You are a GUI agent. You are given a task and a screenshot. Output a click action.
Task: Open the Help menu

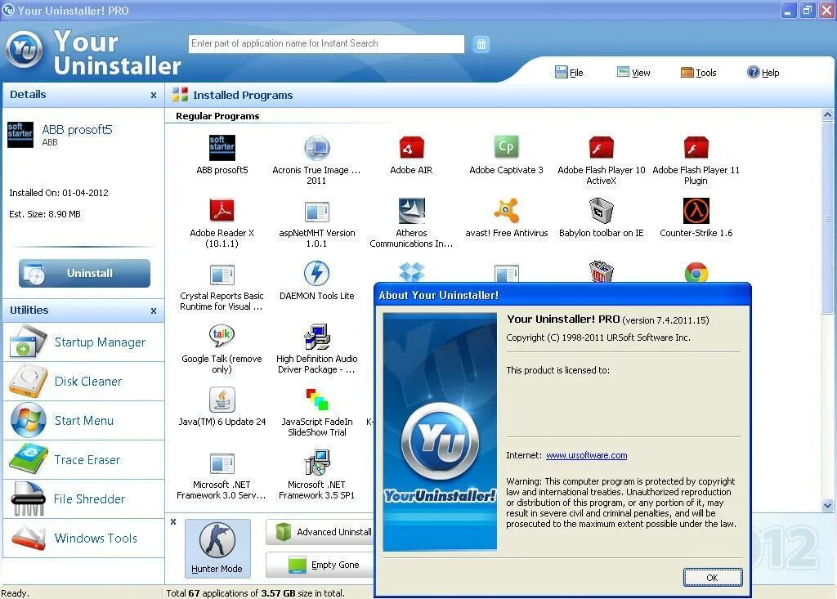pyautogui.click(x=763, y=73)
